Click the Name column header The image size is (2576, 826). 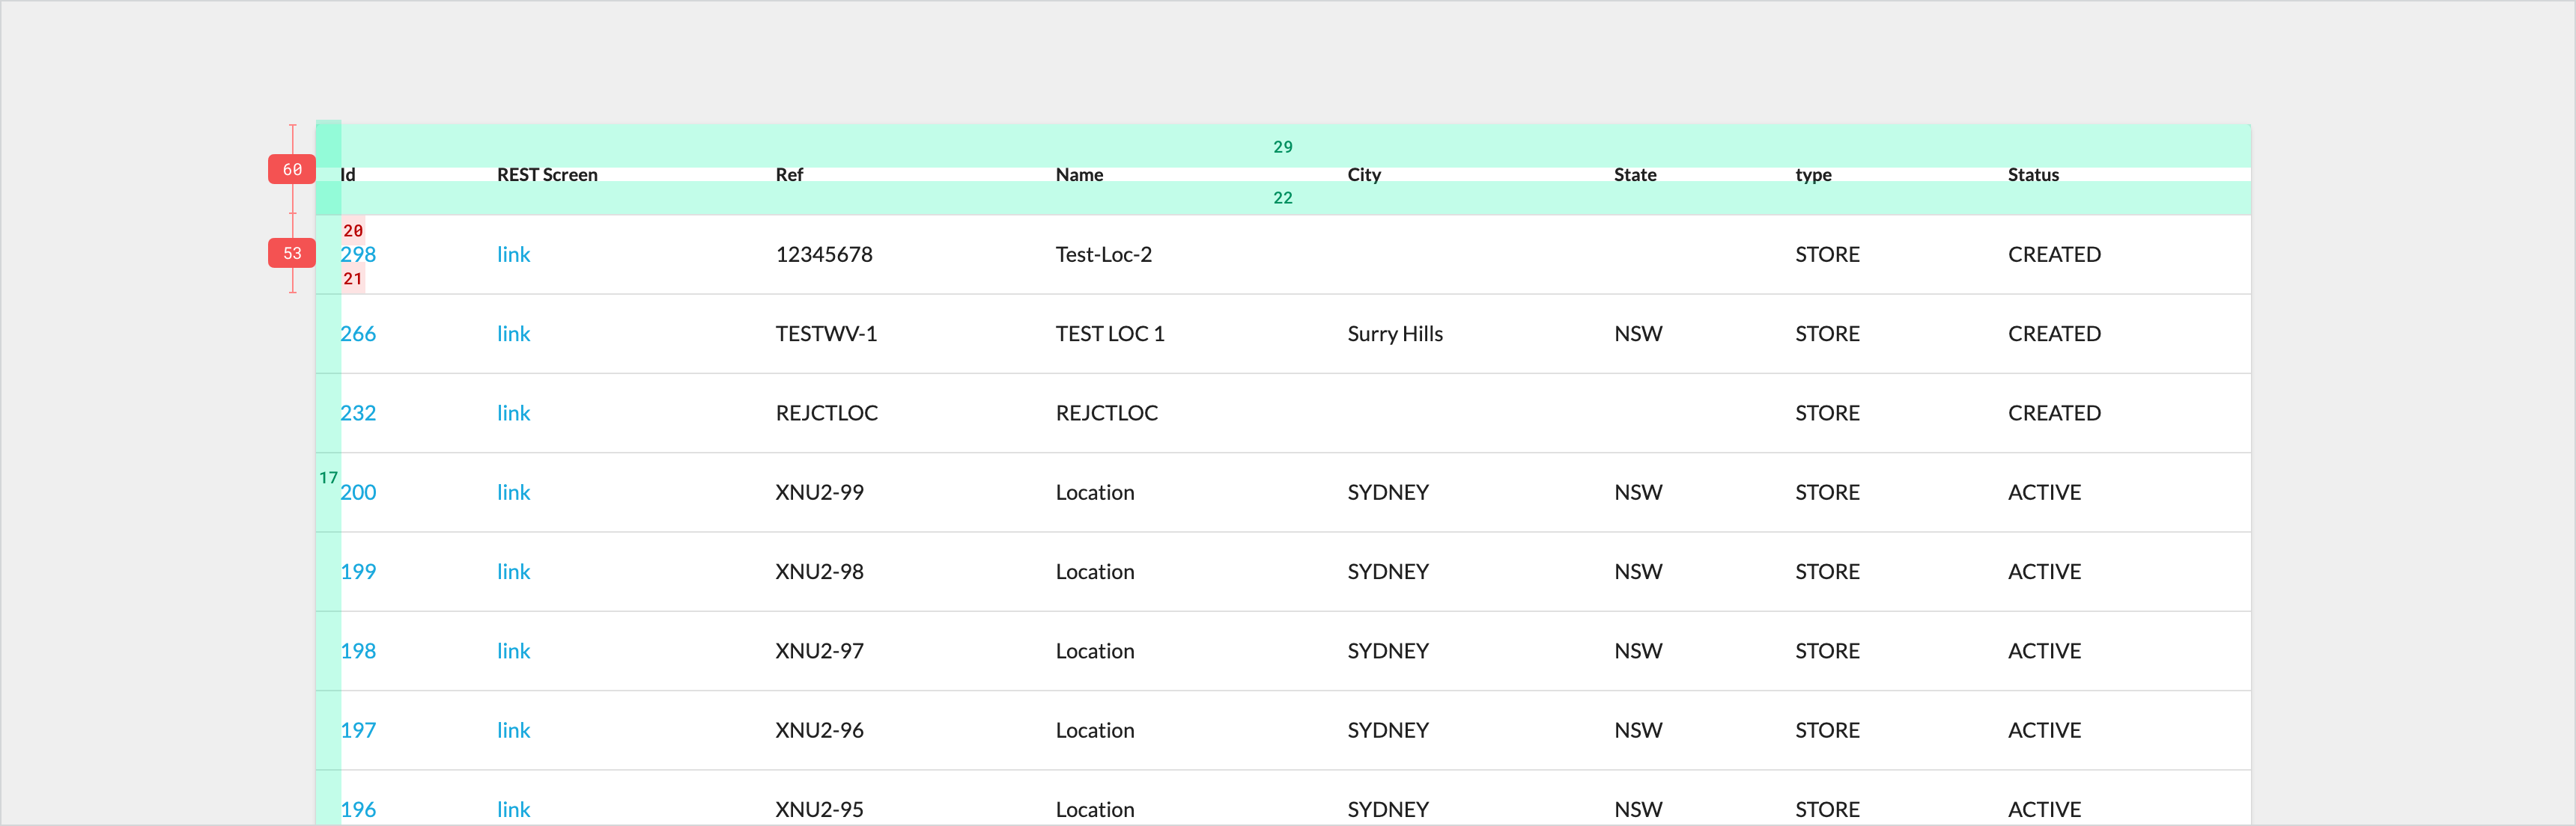[1079, 175]
